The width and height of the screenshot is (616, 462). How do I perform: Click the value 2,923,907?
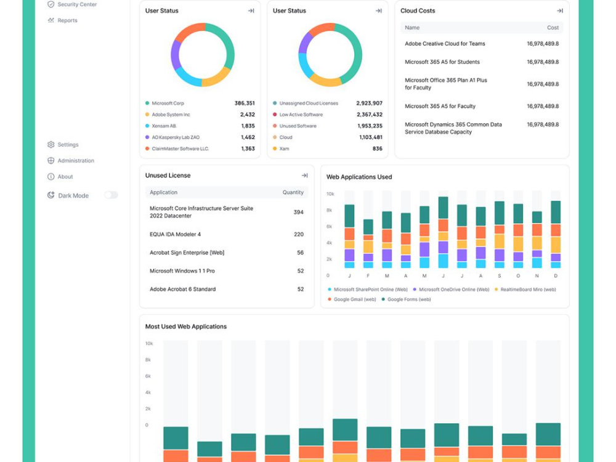[369, 103]
